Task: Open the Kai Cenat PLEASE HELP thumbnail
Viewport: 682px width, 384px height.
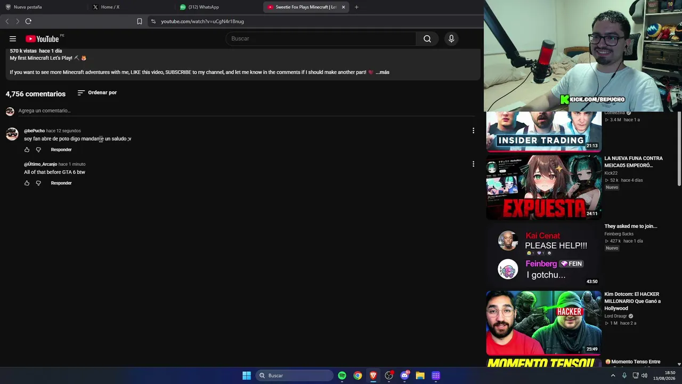Action: [x=543, y=255]
